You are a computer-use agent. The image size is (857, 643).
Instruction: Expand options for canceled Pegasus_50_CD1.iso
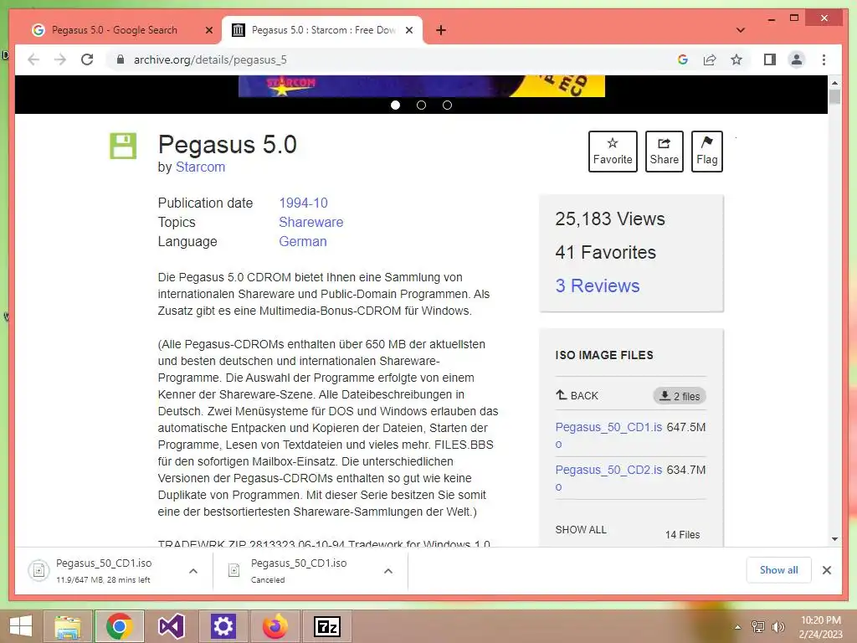click(x=388, y=571)
